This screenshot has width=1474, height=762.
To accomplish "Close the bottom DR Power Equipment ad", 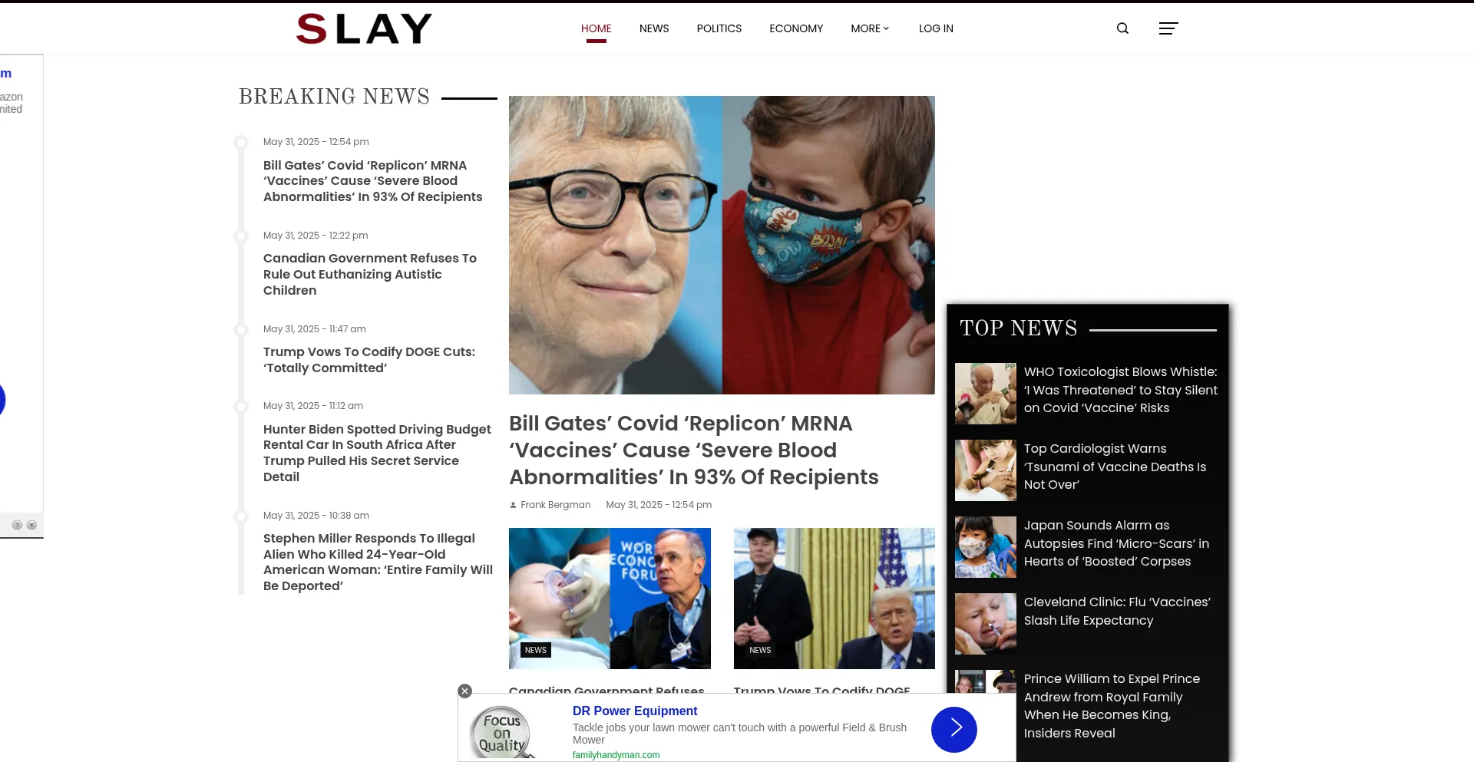I will coord(464,691).
